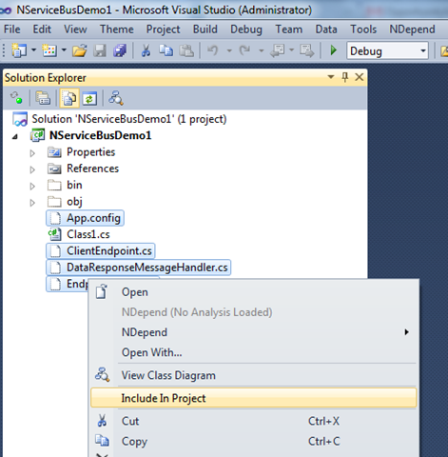This screenshot has height=457, width=448.
Task: Collapse the NServiceBusDemo1 project node
Action: 15,137
